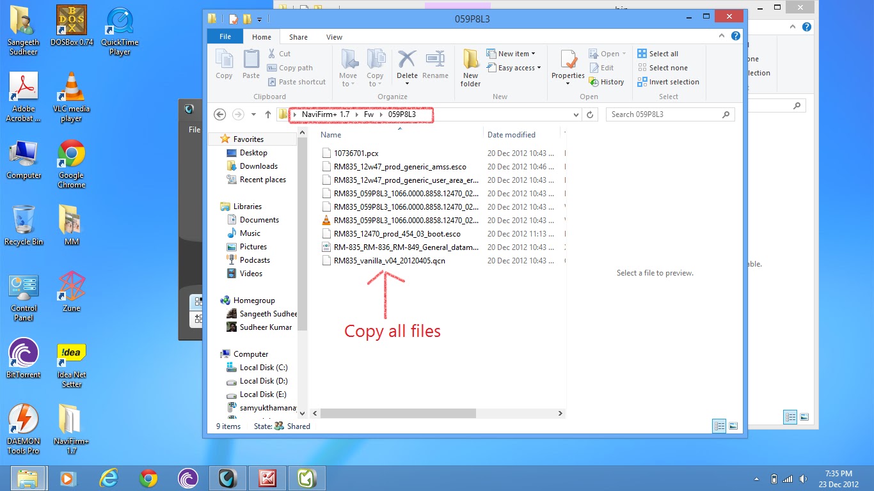Image resolution: width=874 pixels, height=491 pixels.
Task: Select RM835_12470_prod_454_03_boot.esco file
Action: (x=397, y=234)
